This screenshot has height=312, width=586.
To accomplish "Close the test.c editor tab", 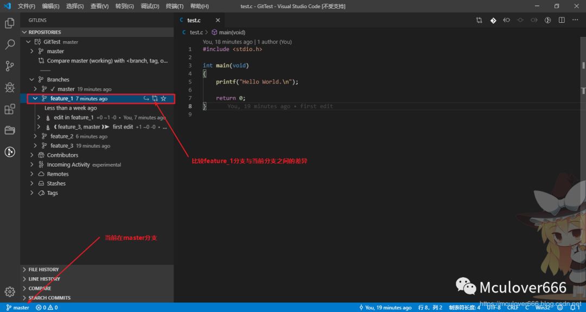I will point(218,20).
